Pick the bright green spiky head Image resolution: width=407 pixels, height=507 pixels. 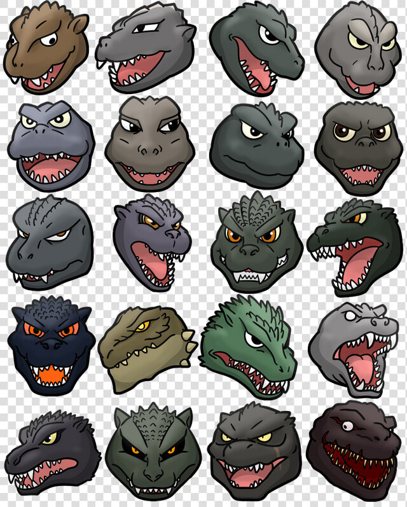248,346
